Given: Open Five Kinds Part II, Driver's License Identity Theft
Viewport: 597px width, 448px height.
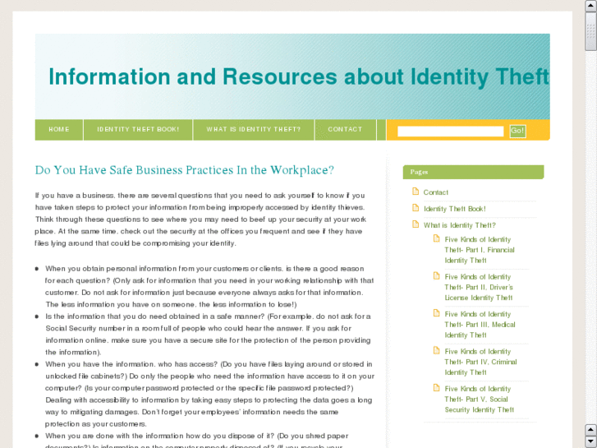Looking at the screenshot, I should pyautogui.click(x=479, y=288).
